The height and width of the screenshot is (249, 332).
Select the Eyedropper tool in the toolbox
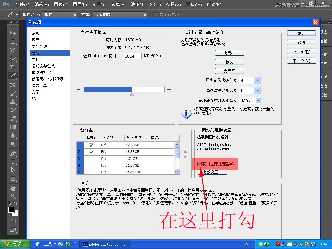coord(13,75)
